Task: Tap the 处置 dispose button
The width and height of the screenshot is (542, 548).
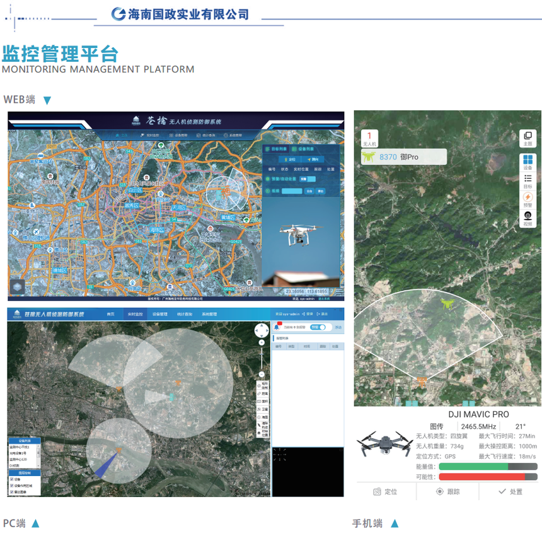Action: tap(510, 492)
